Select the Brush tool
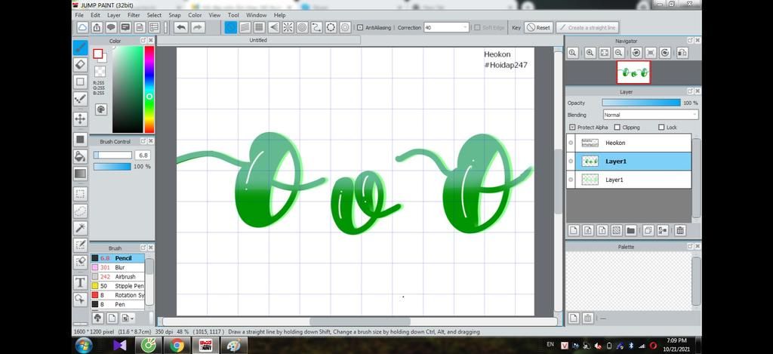773x354 pixels. 80,48
